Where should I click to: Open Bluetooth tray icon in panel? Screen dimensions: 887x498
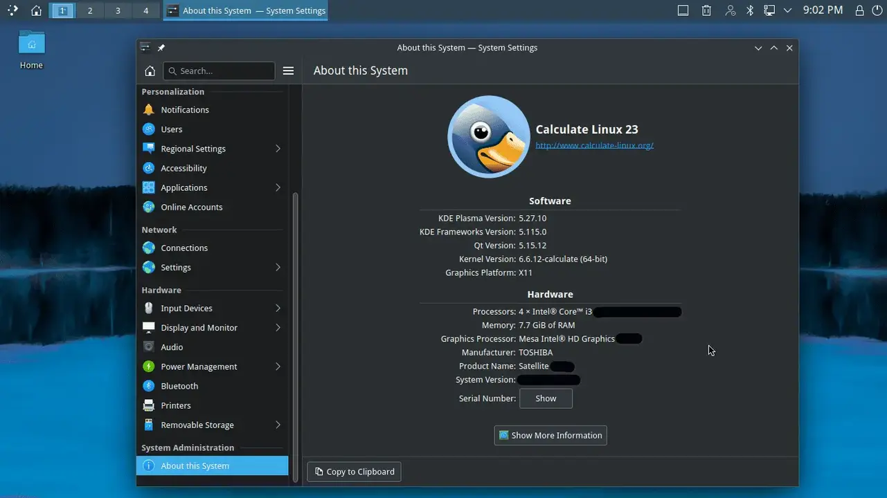(750, 10)
